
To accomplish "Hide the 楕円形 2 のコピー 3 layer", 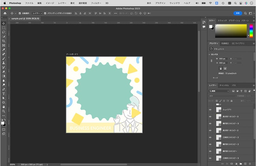I will pyautogui.click(x=210, y=124).
